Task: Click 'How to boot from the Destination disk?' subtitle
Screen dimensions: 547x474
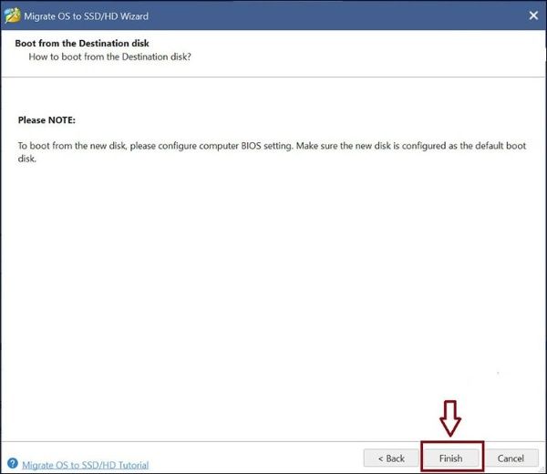Action: coord(115,57)
